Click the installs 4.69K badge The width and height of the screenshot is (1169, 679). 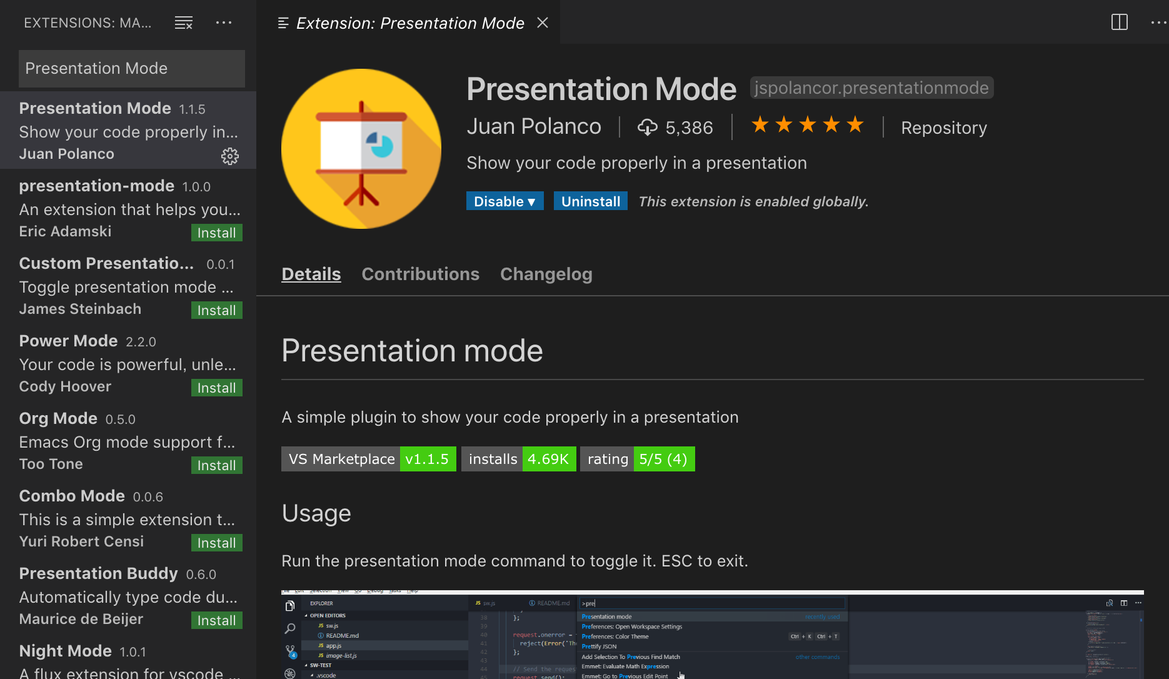click(x=519, y=459)
